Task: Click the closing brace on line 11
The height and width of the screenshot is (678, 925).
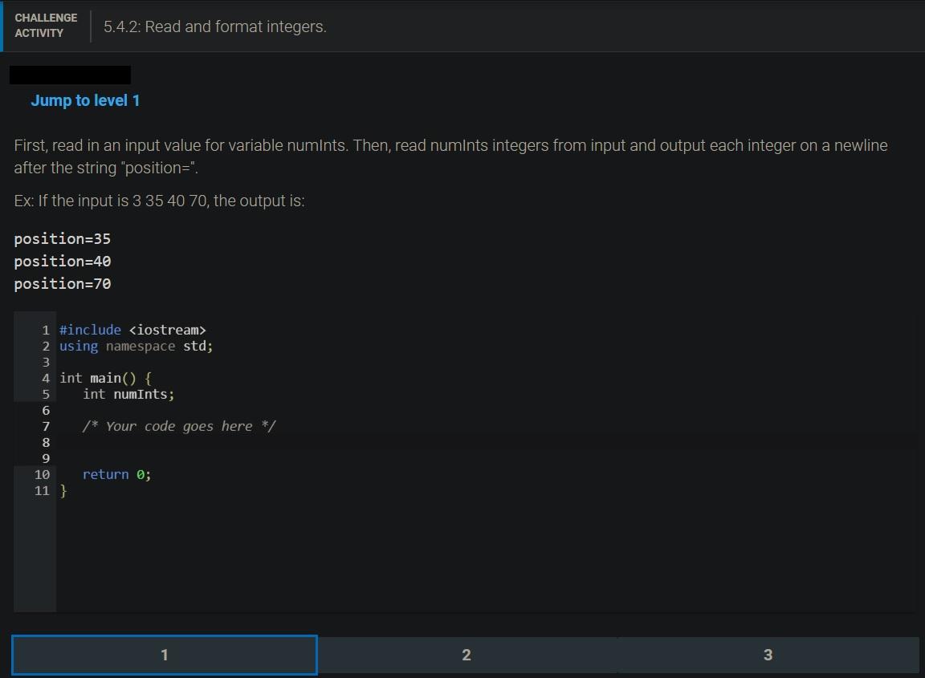Action: [x=63, y=490]
